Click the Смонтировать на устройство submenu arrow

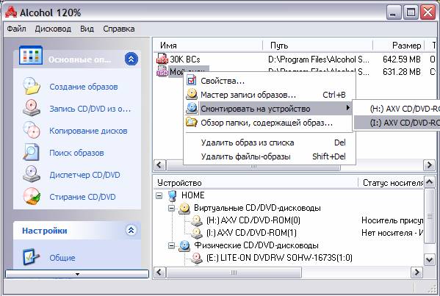pos(348,108)
